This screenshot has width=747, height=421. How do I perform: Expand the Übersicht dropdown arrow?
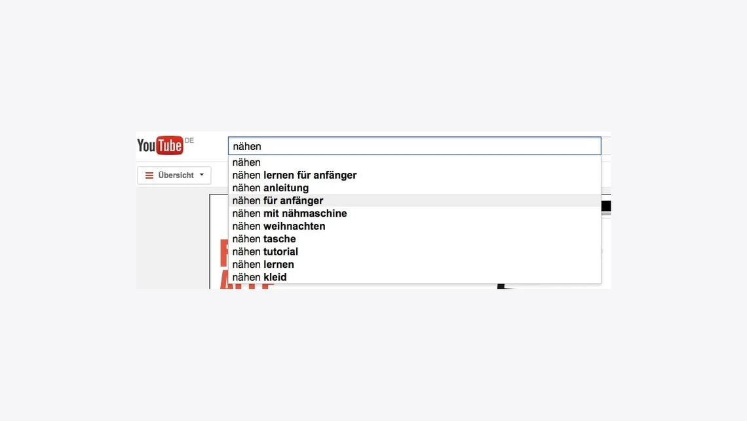pyautogui.click(x=202, y=175)
